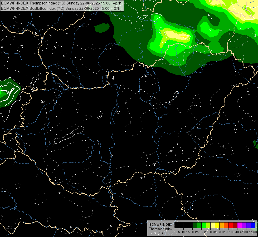Click the legend tick value 5
Viewport: 258px width, 237px height.
tap(179, 232)
